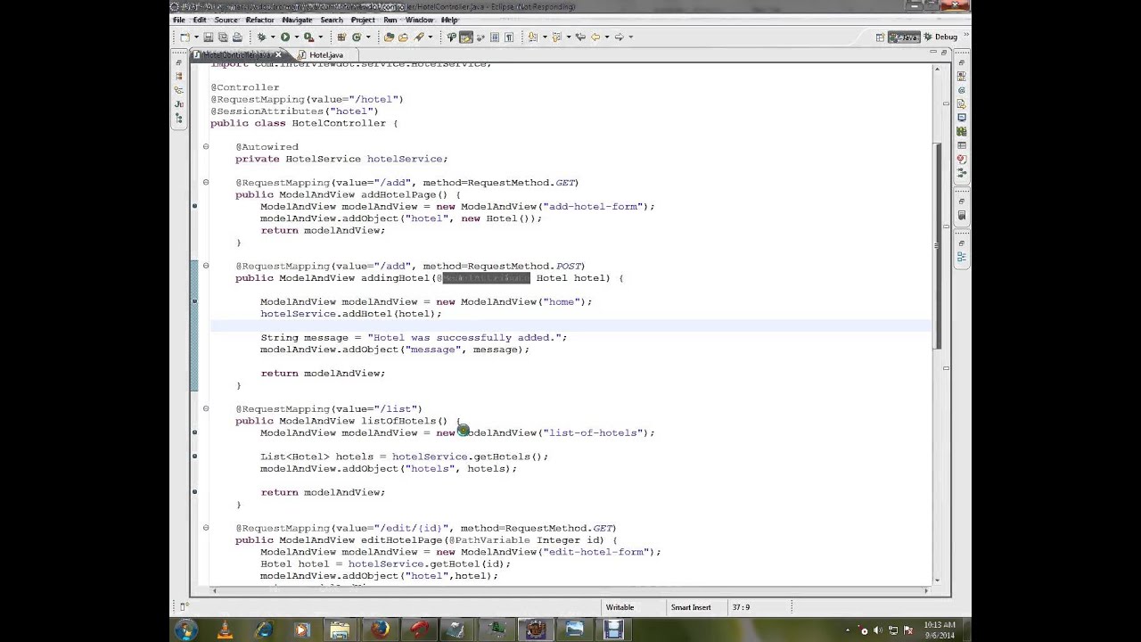Open the Refactor menu

(x=259, y=20)
